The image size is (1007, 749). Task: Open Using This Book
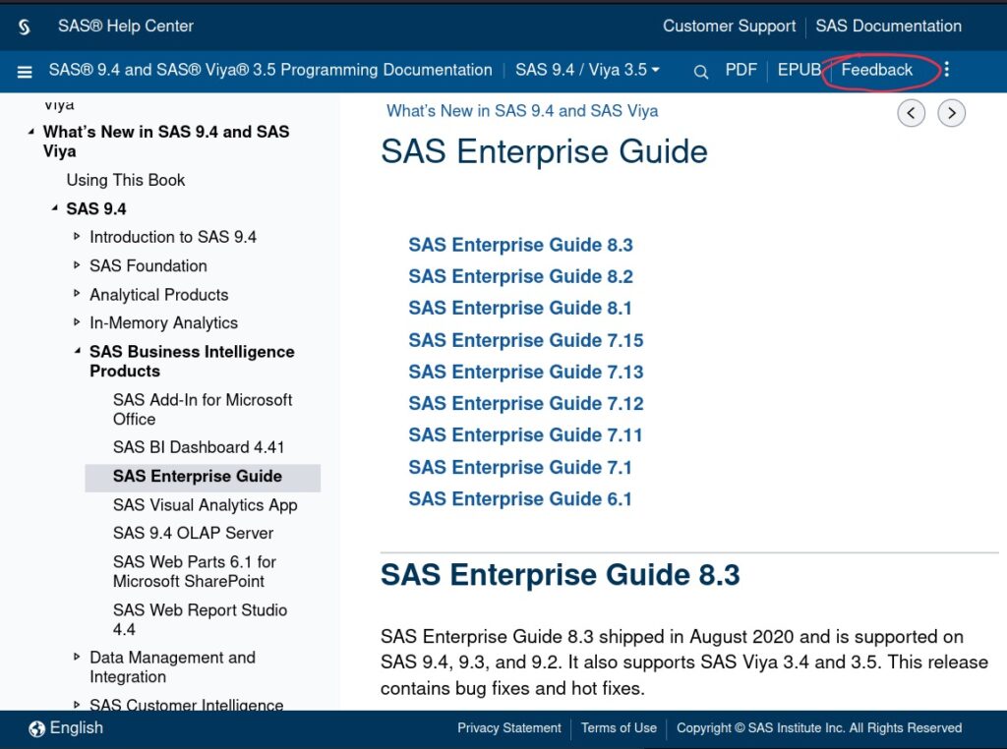click(x=126, y=180)
